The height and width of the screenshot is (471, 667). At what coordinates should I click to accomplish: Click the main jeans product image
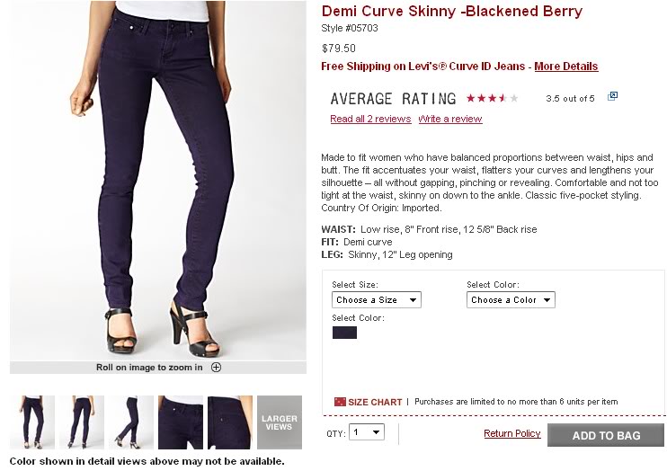pyautogui.click(x=158, y=180)
